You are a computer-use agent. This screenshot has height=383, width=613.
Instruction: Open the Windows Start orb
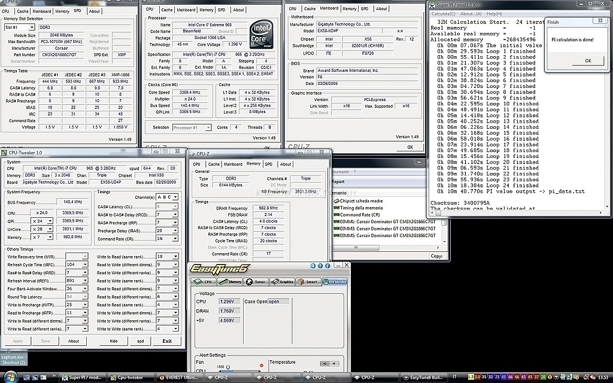(x=11, y=377)
